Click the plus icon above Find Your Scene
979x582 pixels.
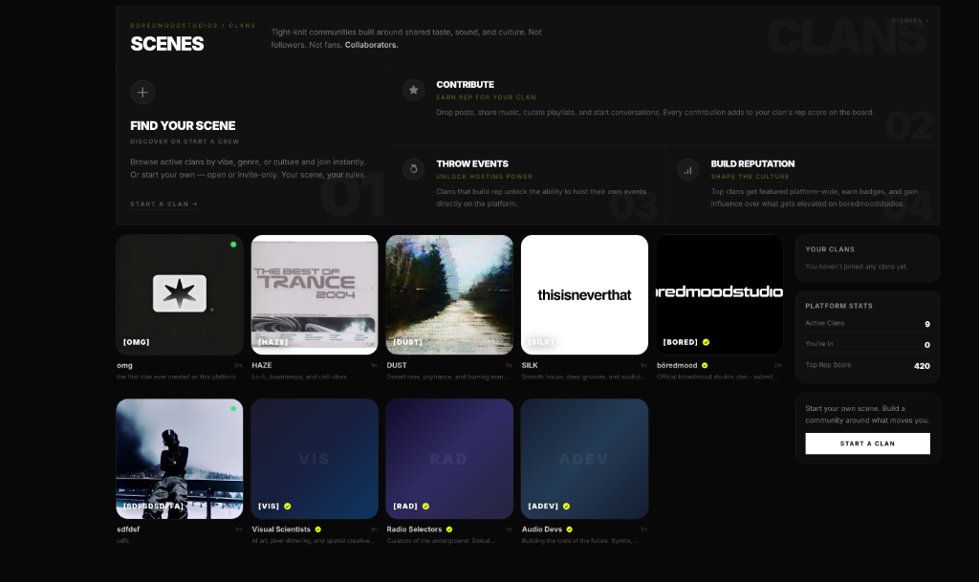pyautogui.click(x=142, y=92)
